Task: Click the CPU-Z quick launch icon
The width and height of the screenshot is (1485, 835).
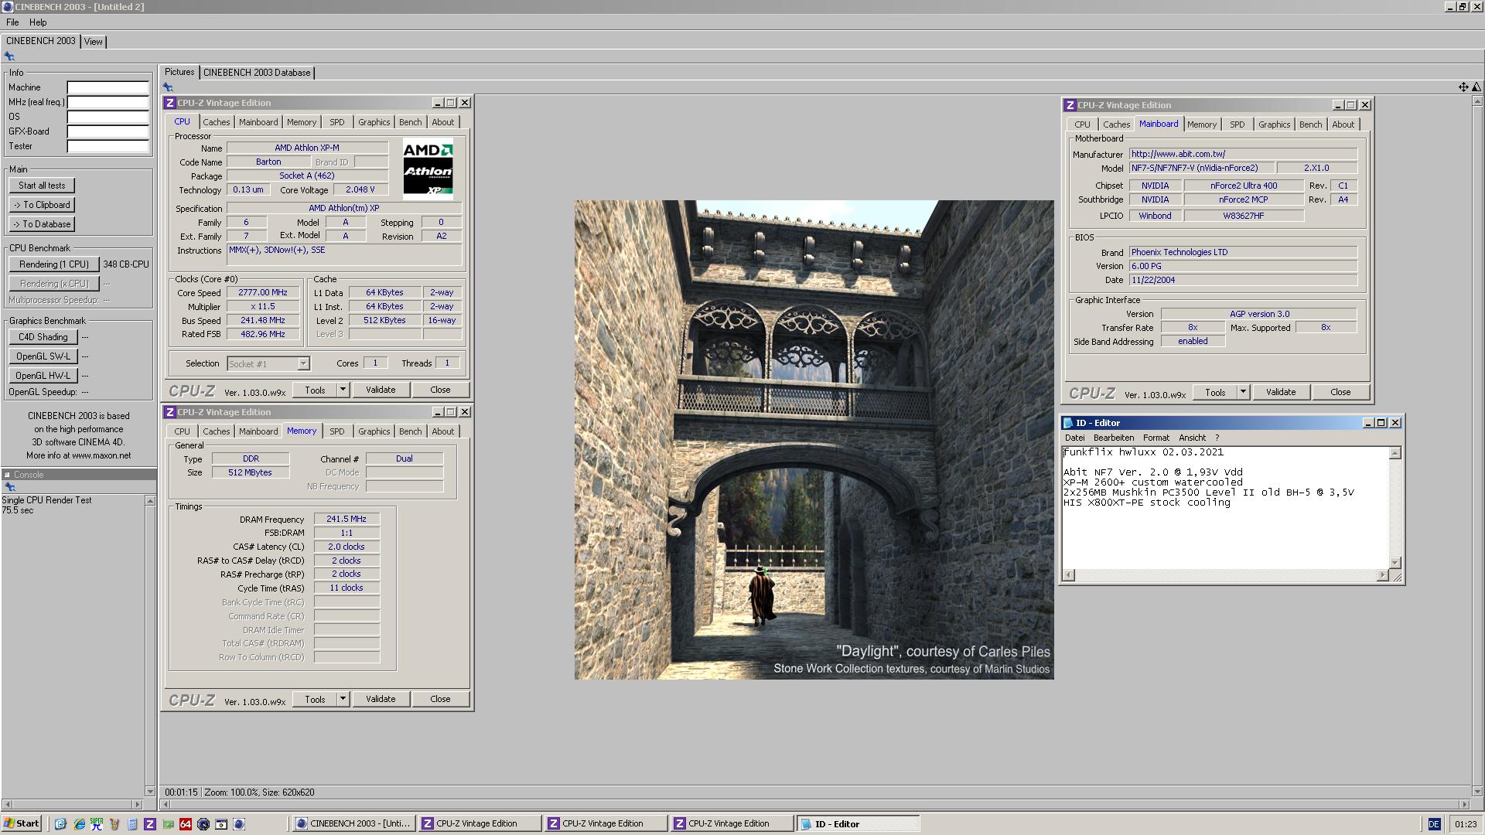Action: pos(150,824)
